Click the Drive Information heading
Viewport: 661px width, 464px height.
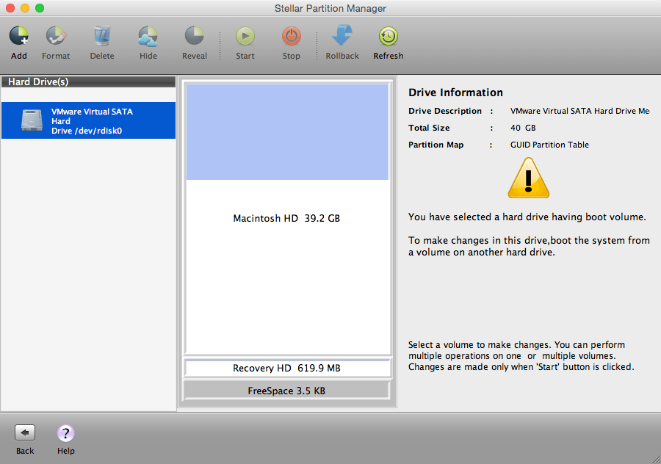point(455,93)
